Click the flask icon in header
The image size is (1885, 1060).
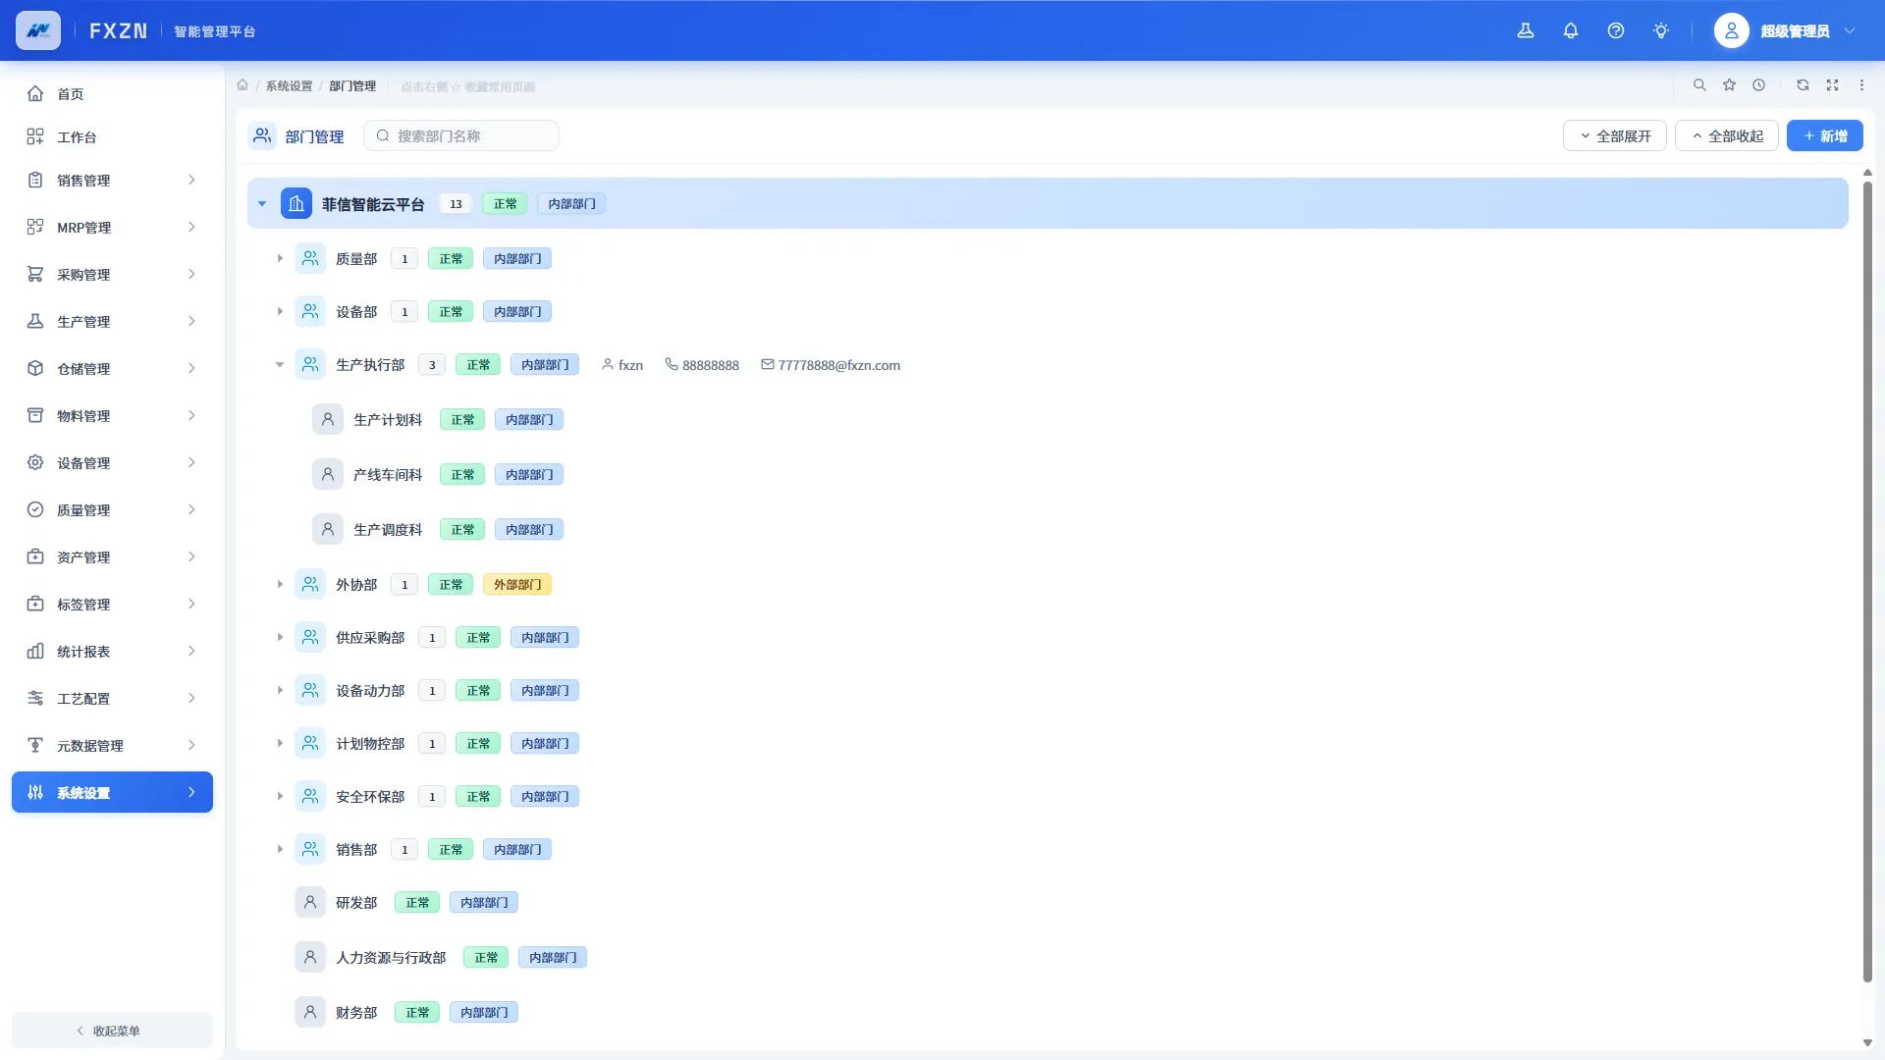1526,30
